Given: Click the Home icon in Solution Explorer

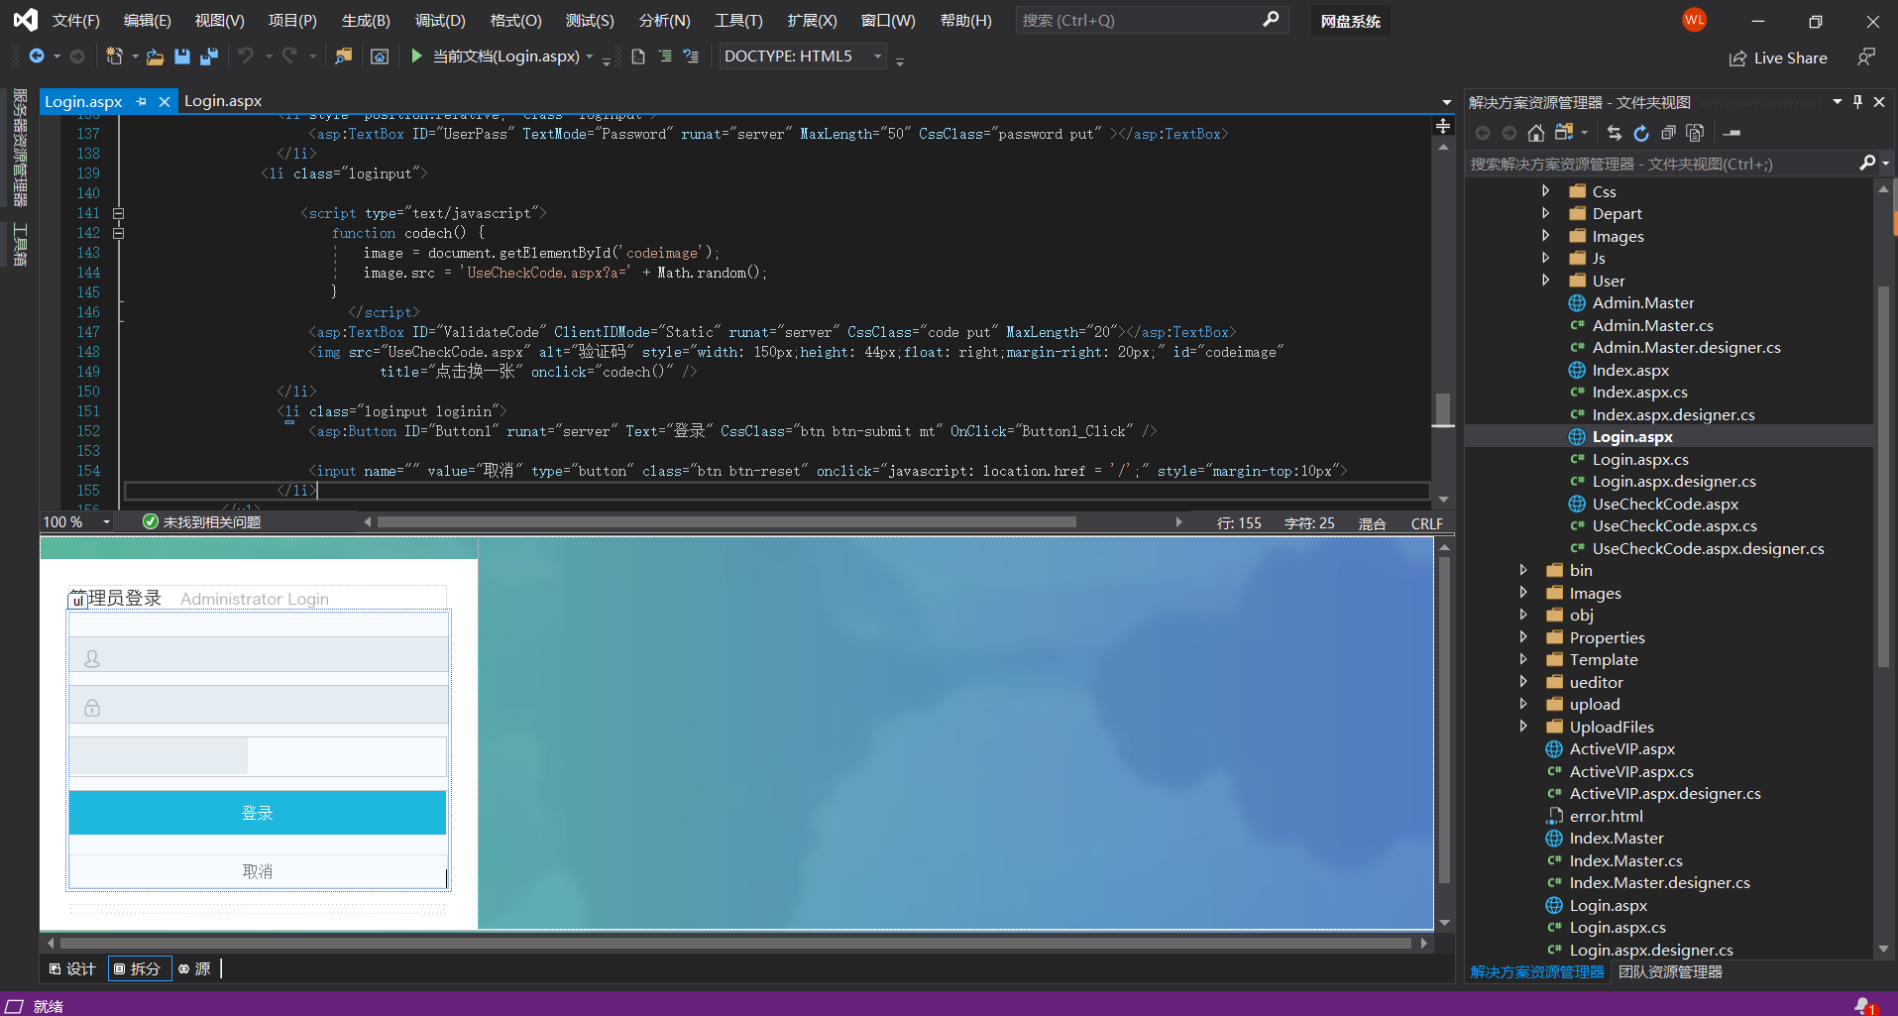Looking at the screenshot, I should tap(1535, 133).
